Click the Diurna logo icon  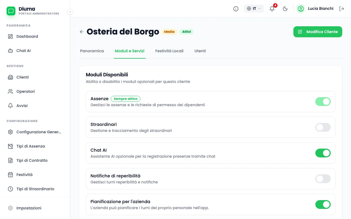(11, 11)
